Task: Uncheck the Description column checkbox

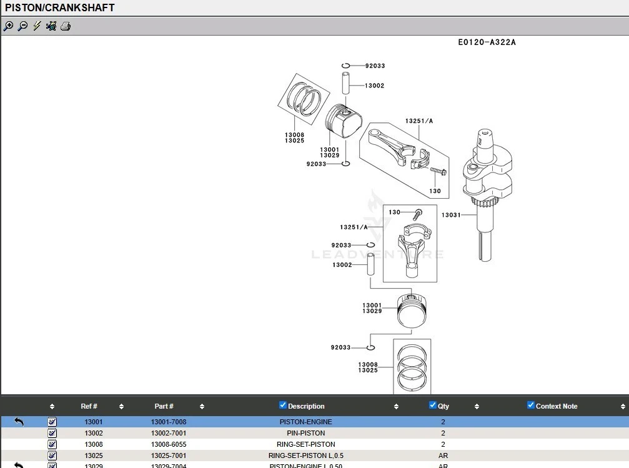Action: tap(282, 406)
